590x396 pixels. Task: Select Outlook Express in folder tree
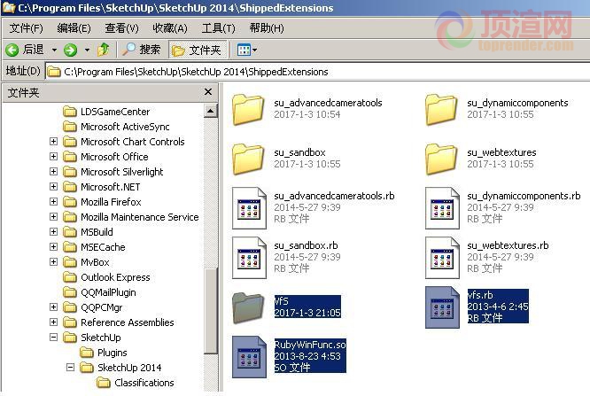point(115,277)
